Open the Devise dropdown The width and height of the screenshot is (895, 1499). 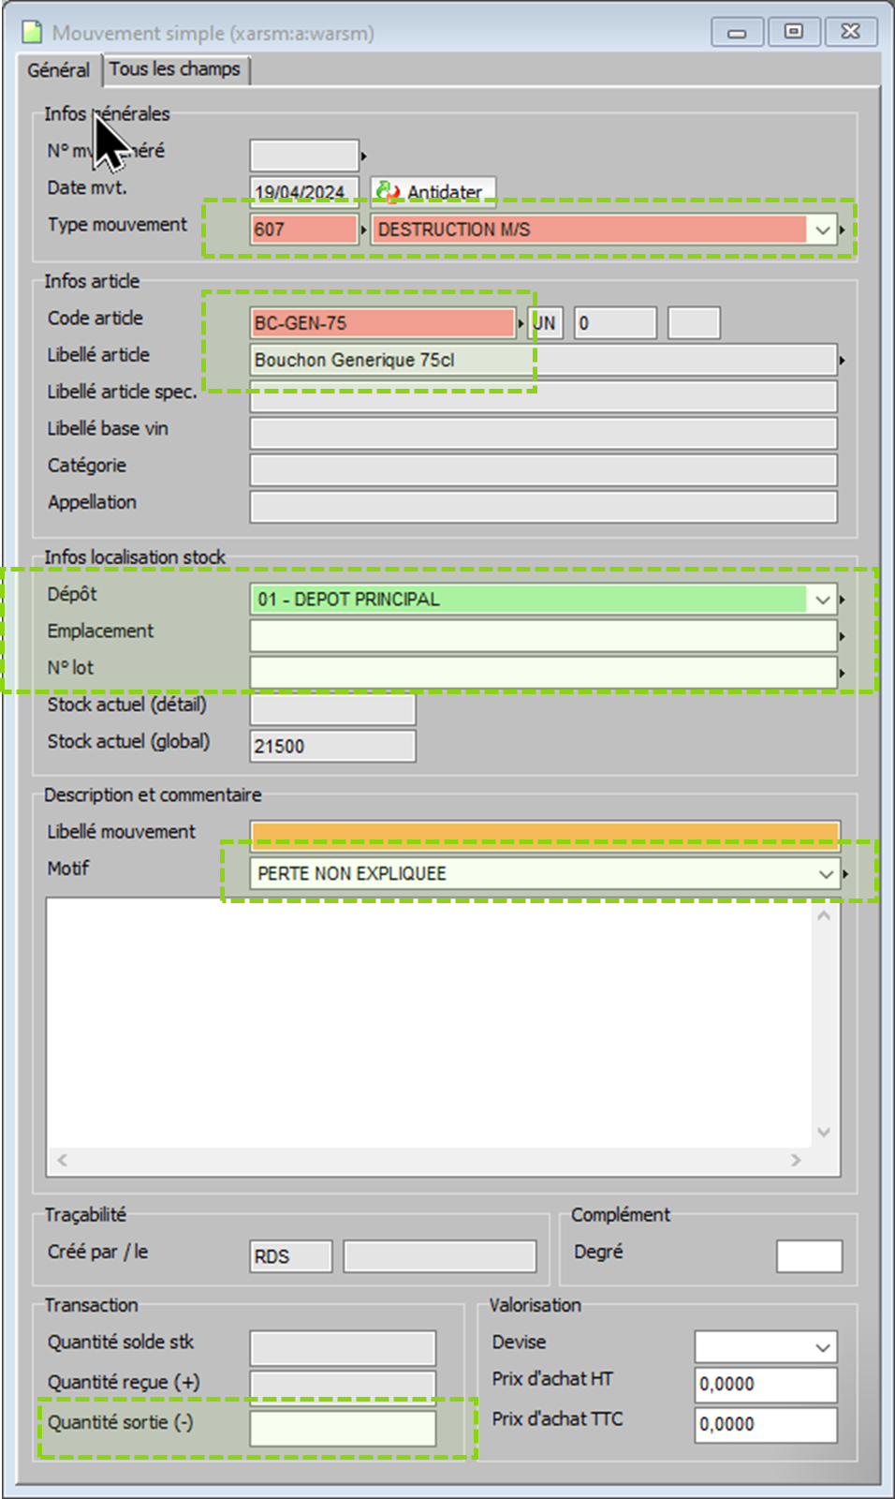coord(822,1347)
